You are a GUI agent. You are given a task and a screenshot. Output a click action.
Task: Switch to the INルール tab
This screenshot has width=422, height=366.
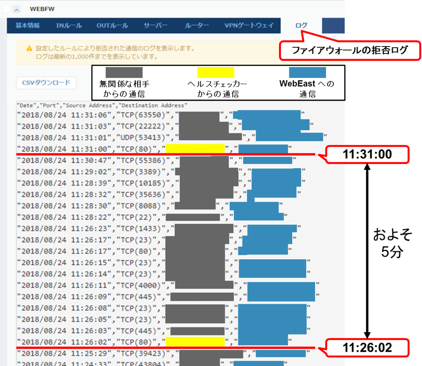pyautogui.click(x=69, y=25)
